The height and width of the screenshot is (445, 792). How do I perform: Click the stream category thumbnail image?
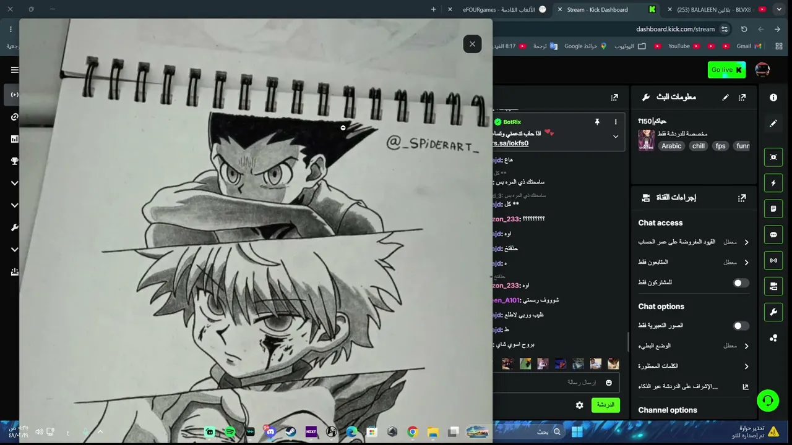pos(647,140)
